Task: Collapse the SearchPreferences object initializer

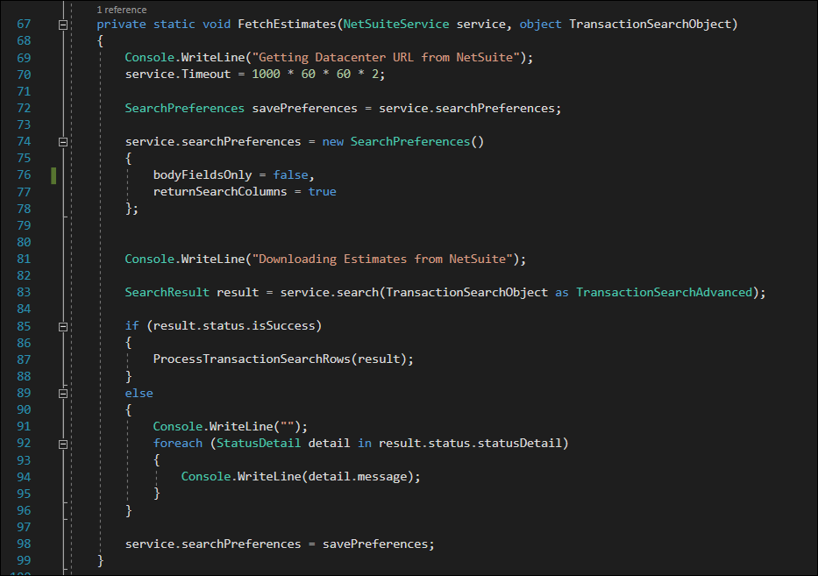Action: point(62,141)
